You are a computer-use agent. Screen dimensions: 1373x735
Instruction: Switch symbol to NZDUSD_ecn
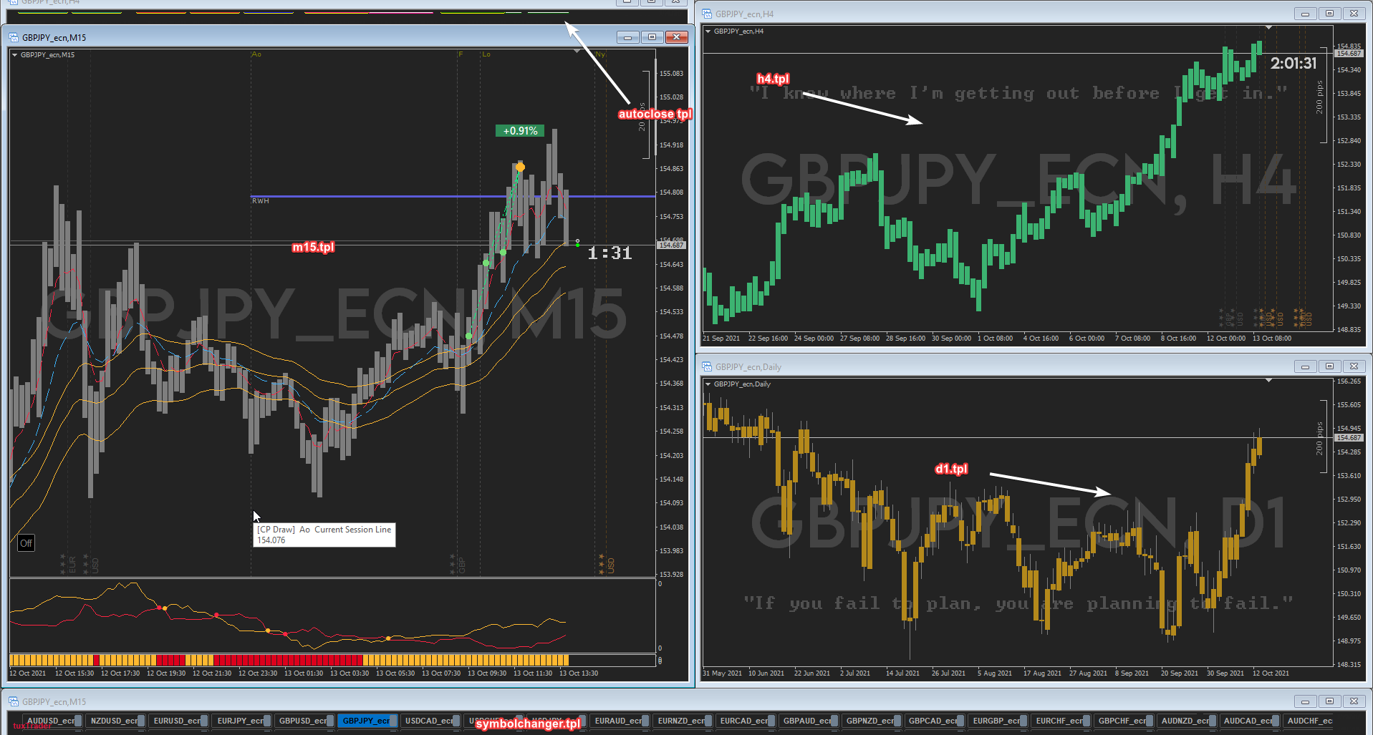(115, 721)
